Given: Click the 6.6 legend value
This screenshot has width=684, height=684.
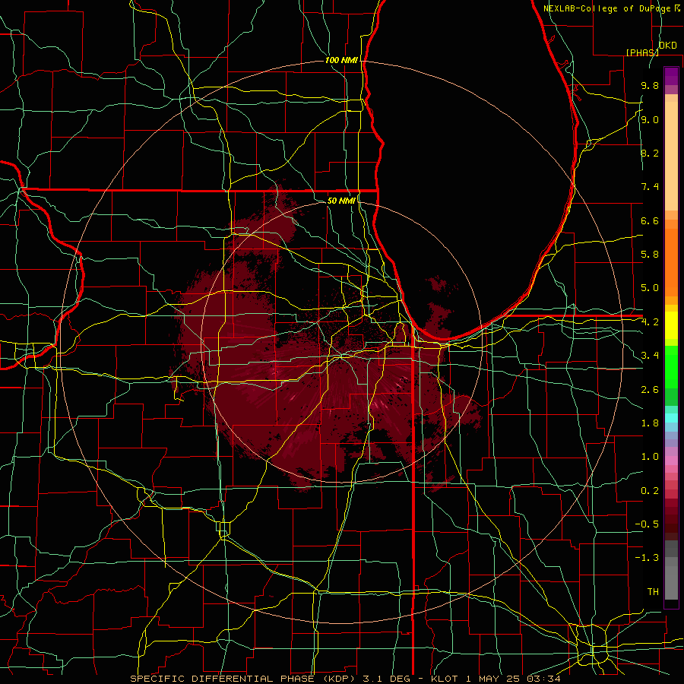Looking at the screenshot, I should point(650,220).
